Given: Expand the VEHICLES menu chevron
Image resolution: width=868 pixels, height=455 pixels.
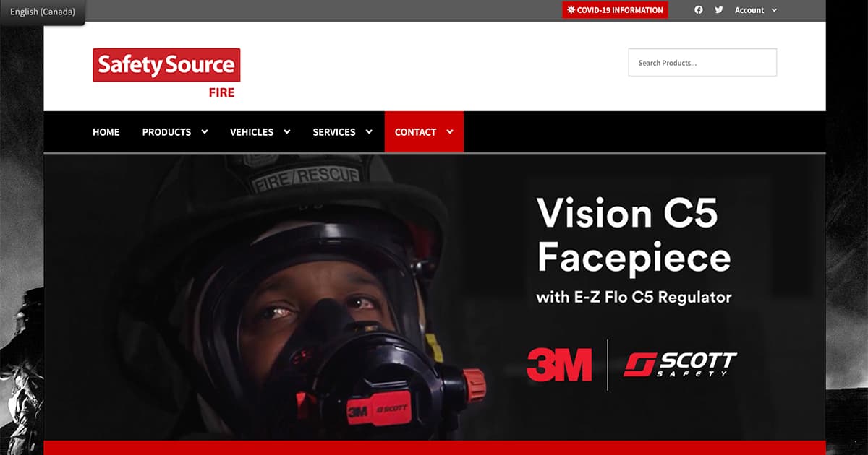Looking at the screenshot, I should (x=287, y=132).
